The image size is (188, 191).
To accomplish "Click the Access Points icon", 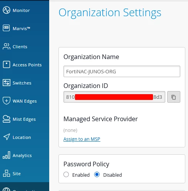I will [x=7, y=64].
